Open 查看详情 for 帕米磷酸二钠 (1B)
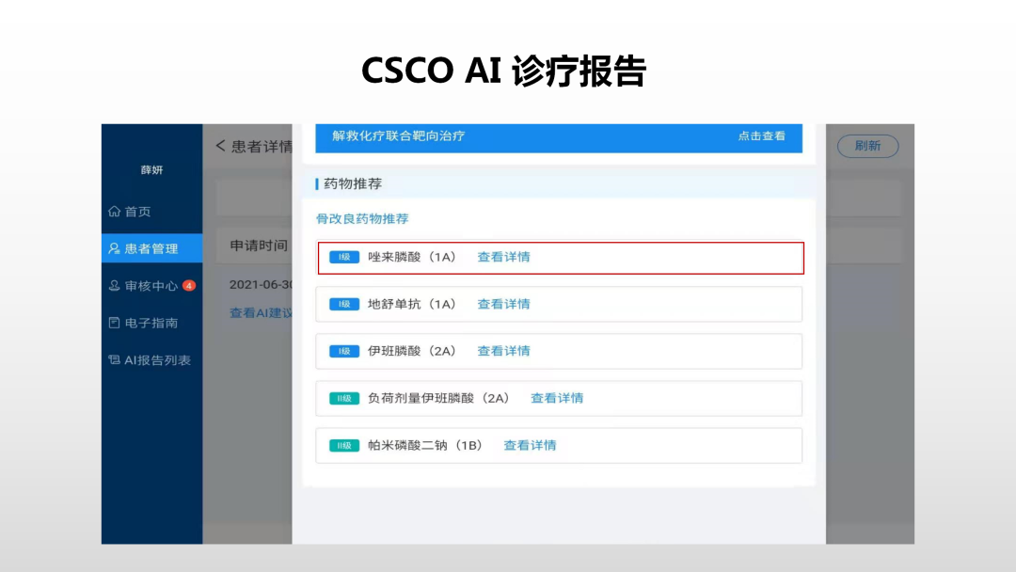 pos(530,445)
